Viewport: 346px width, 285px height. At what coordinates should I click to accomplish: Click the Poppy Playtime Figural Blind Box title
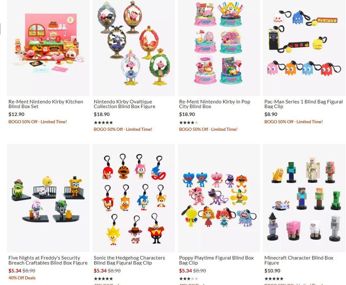coord(217,260)
